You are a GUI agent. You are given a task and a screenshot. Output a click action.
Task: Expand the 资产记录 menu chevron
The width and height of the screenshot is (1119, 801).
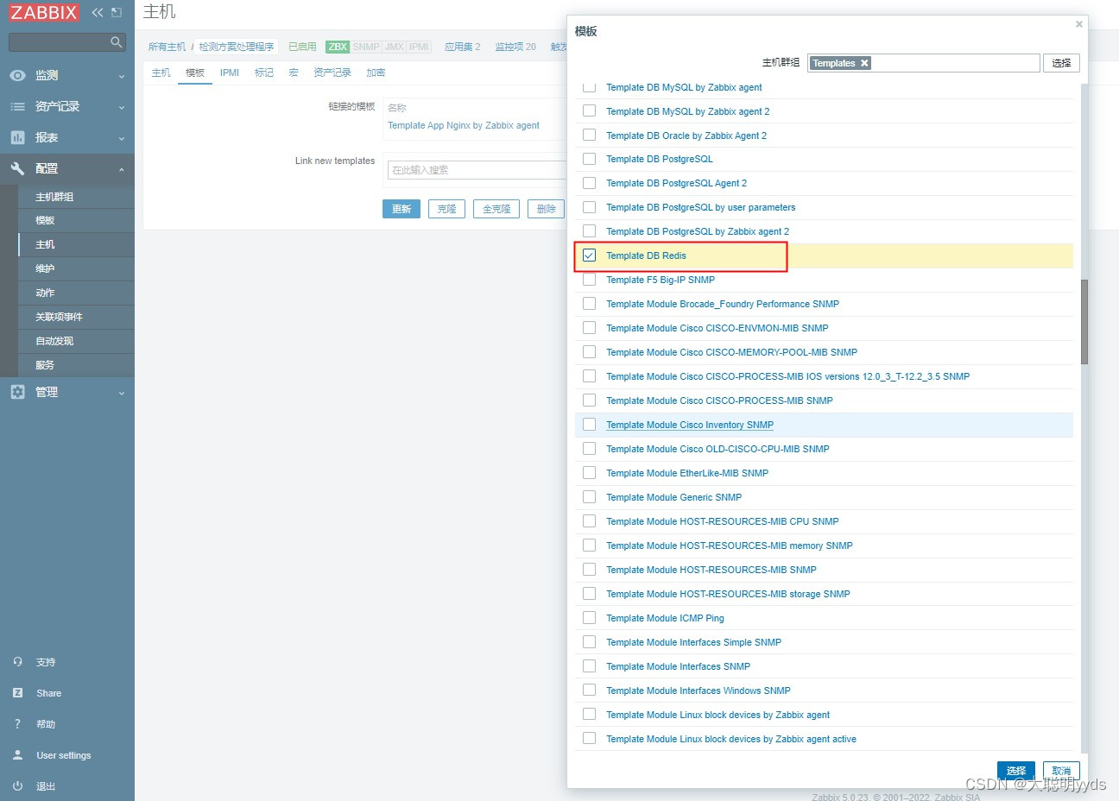pyautogui.click(x=121, y=107)
